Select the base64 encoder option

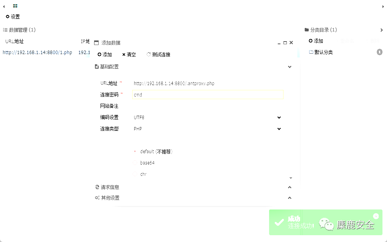135,163
